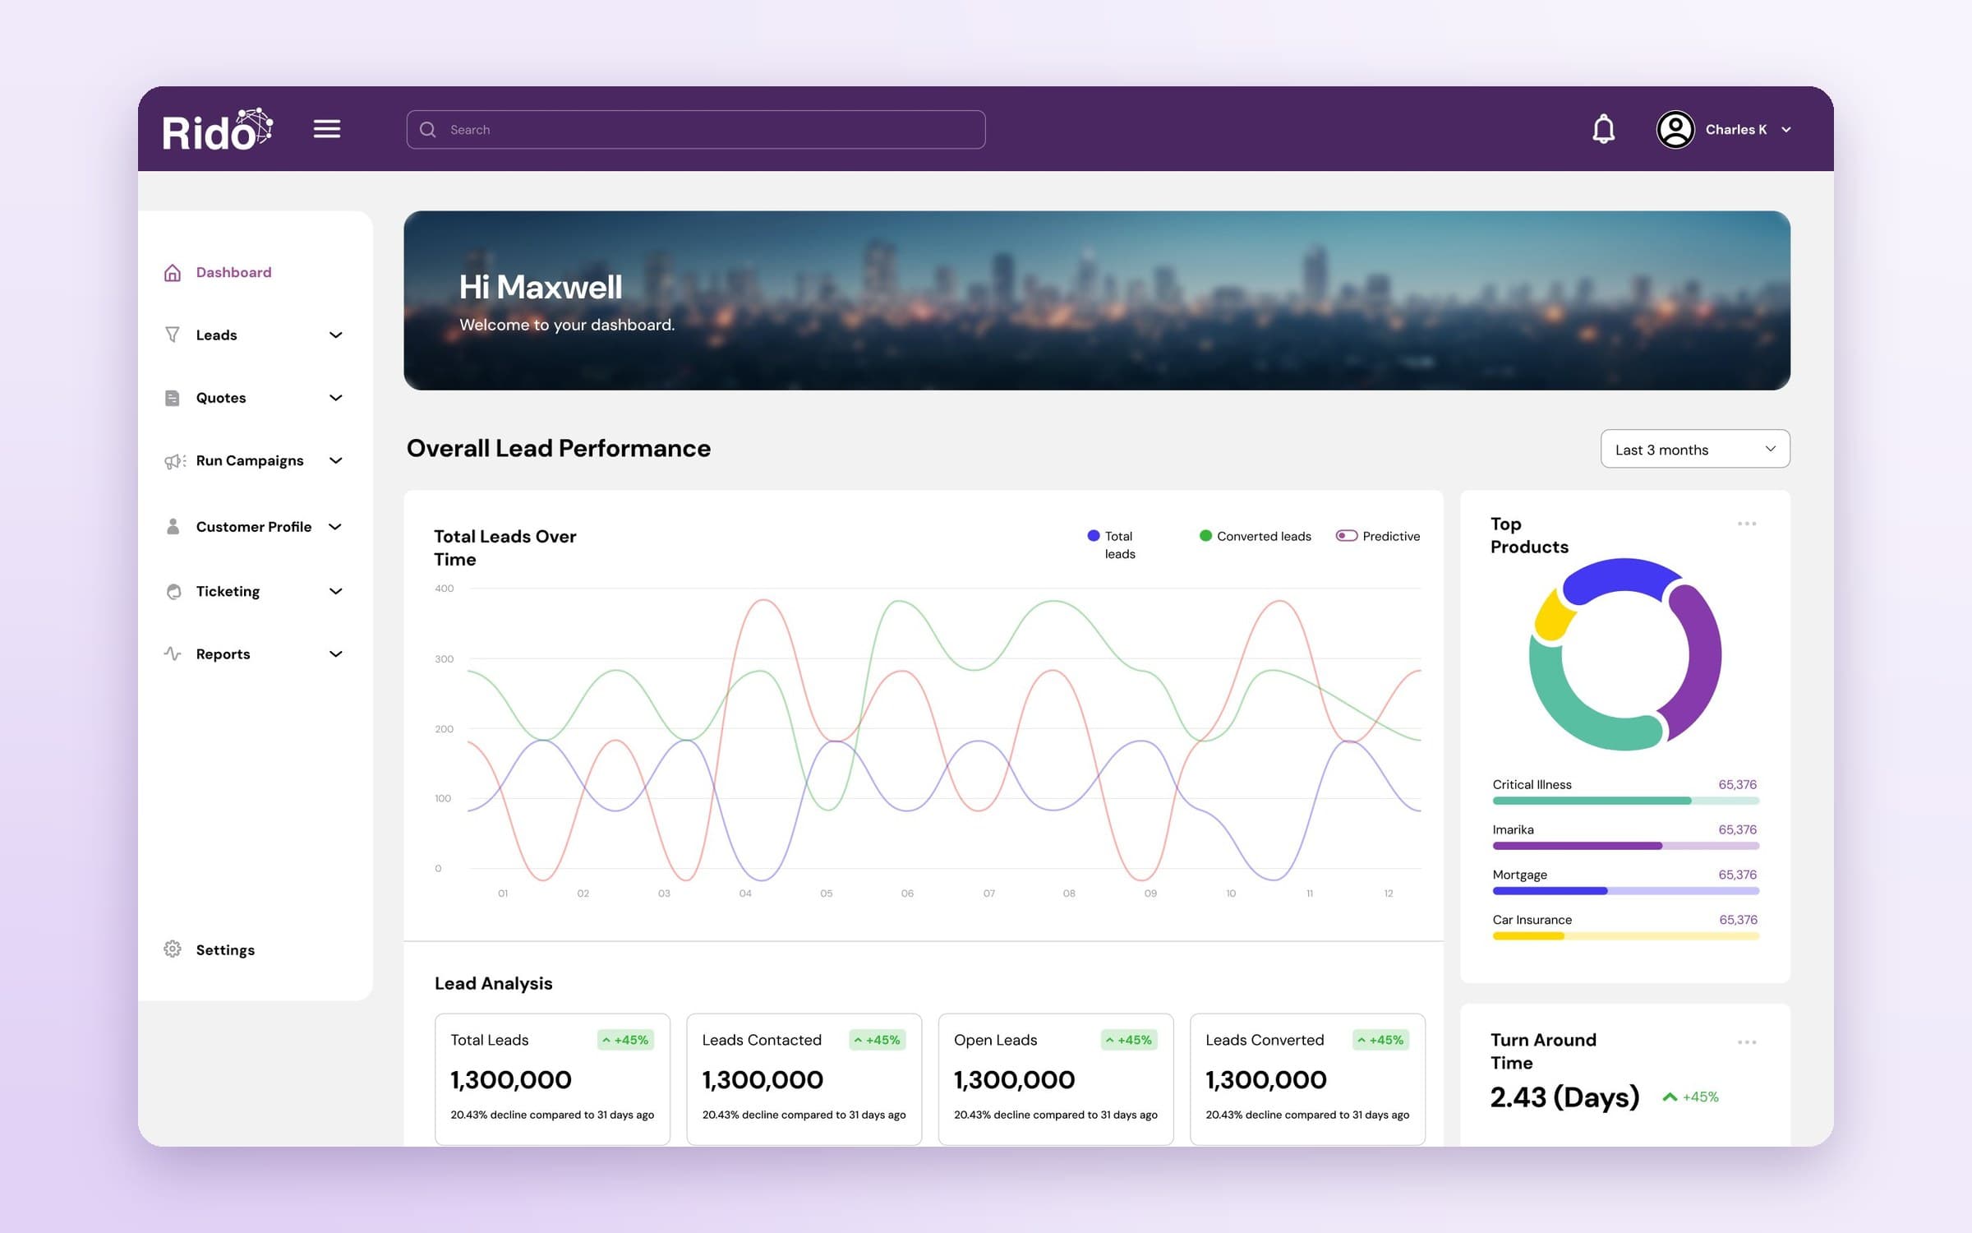Click the Leads Converted +45% badge

[x=1380, y=1040]
